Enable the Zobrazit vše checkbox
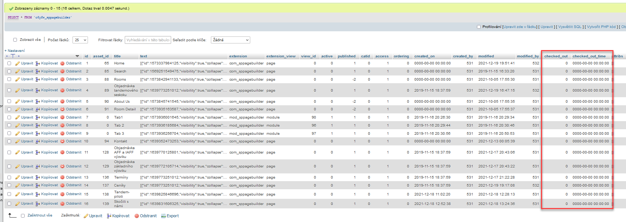 (15, 40)
